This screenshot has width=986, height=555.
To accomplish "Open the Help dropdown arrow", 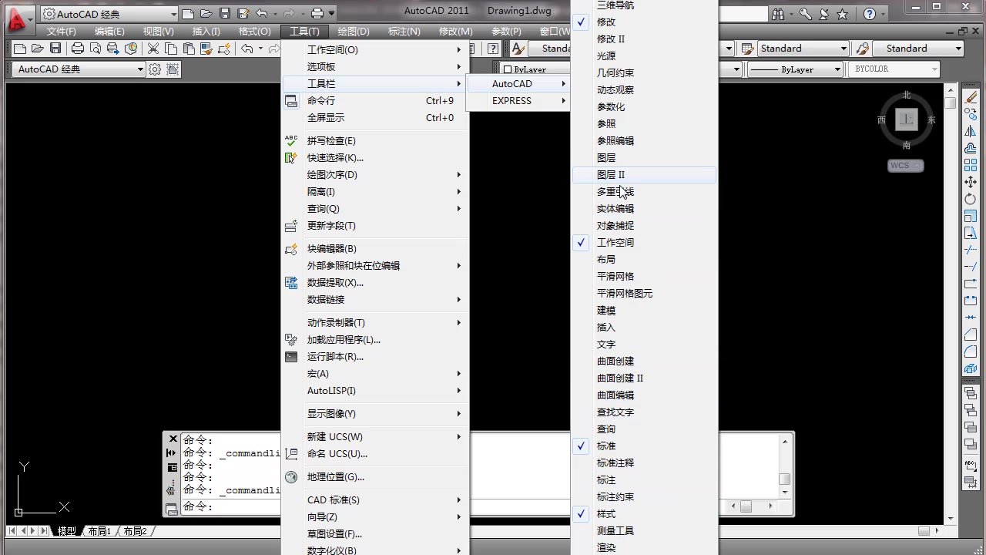I will coord(883,14).
